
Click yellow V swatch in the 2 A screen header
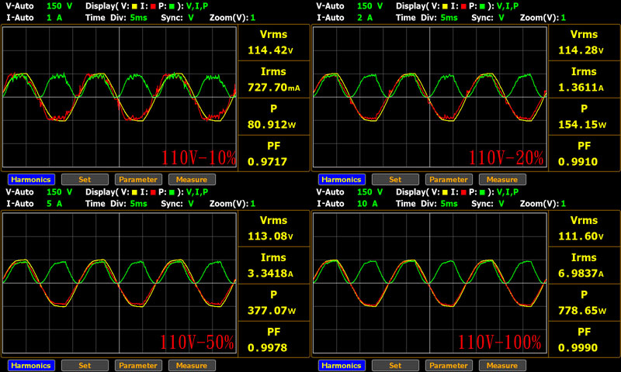click(x=445, y=6)
